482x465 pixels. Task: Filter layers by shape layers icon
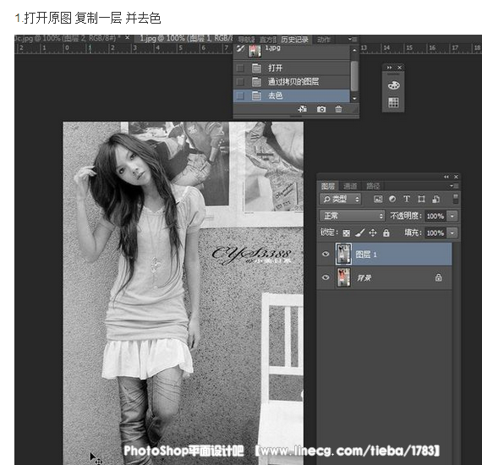pyautogui.click(x=421, y=200)
